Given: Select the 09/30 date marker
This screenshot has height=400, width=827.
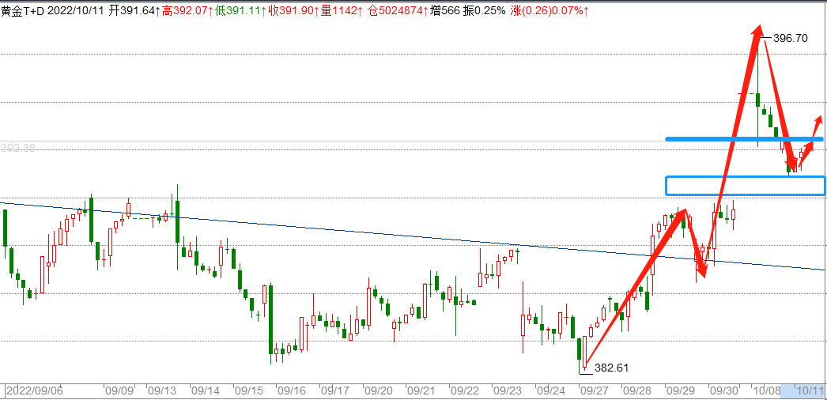Looking at the screenshot, I should click(723, 391).
